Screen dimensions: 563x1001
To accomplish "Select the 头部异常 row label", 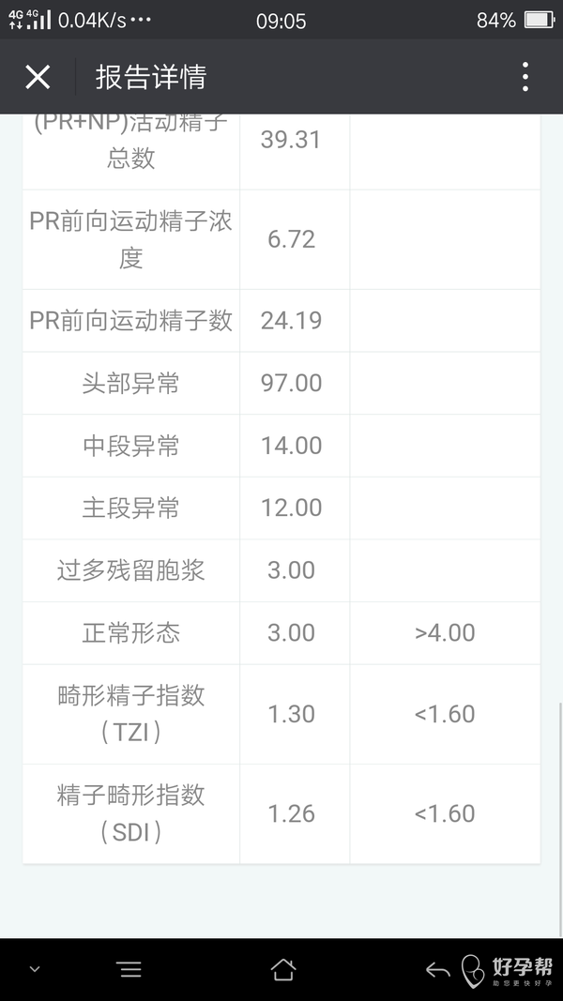I will pos(130,383).
